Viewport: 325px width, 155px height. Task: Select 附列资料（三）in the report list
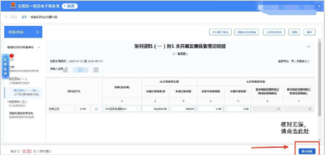[x=18, y=103]
